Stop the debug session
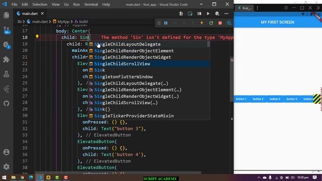The width and height of the screenshot is (322, 181). pyautogui.click(x=220, y=23)
